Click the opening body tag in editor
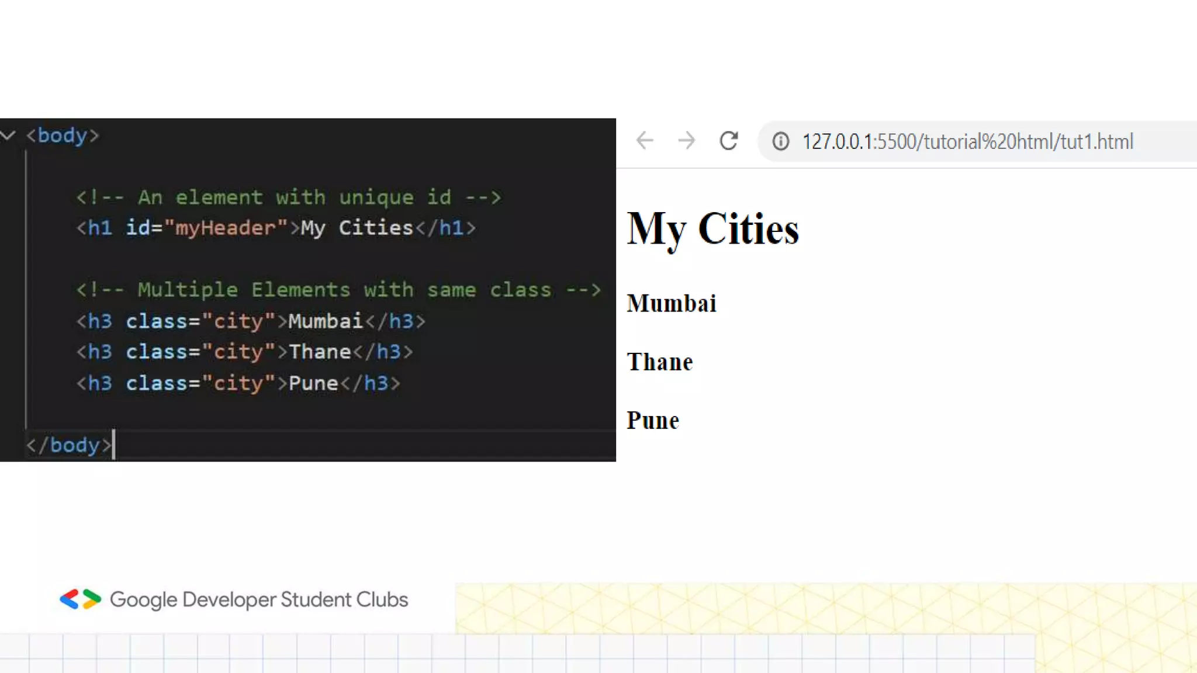 [63, 136]
